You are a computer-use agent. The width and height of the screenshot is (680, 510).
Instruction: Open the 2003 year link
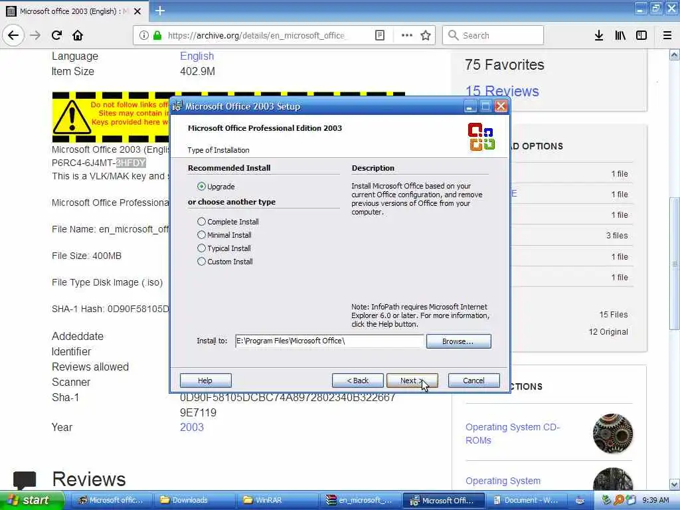click(x=192, y=427)
